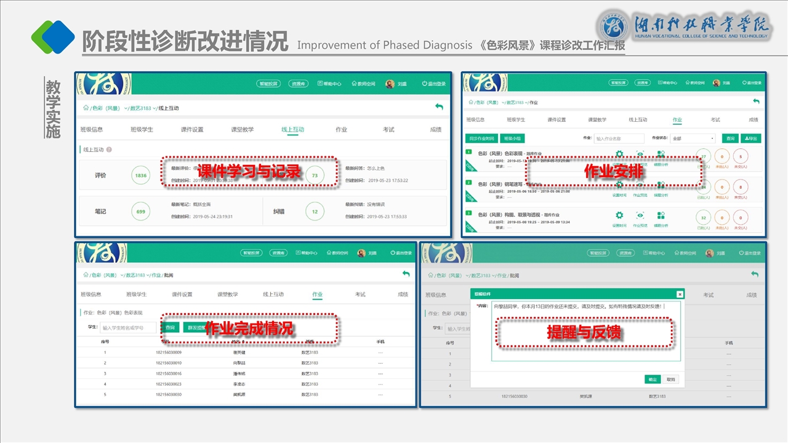This screenshot has height=443, width=788.
Task: Switch to 课件设置 tab in the 线上互动 panel
Action: tap(192, 130)
